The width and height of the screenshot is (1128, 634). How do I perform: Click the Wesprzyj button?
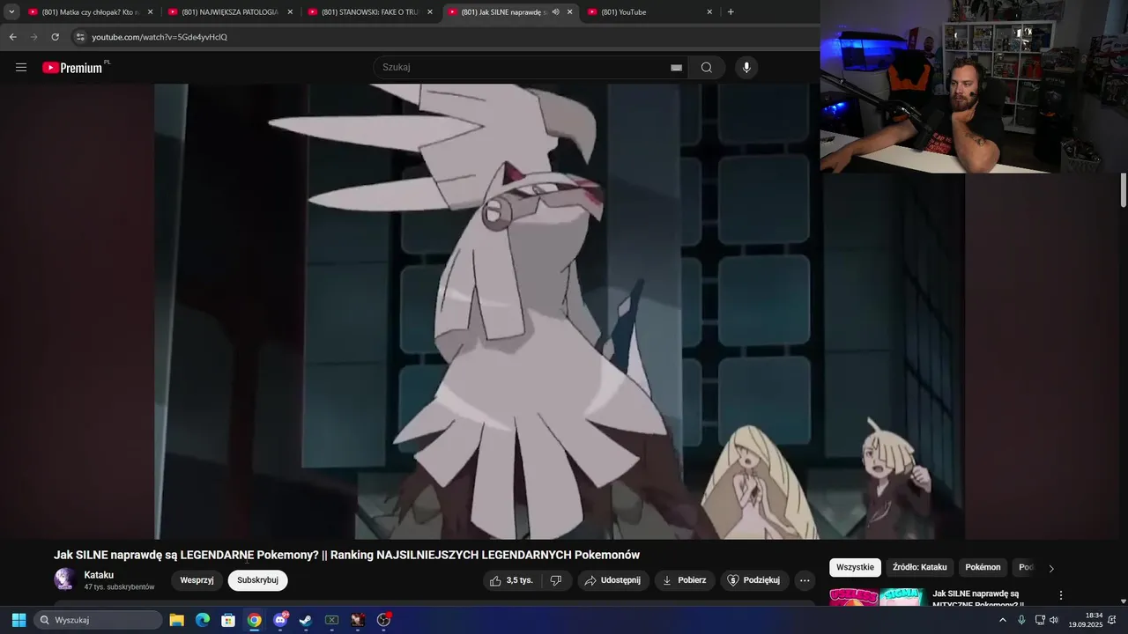click(x=197, y=580)
